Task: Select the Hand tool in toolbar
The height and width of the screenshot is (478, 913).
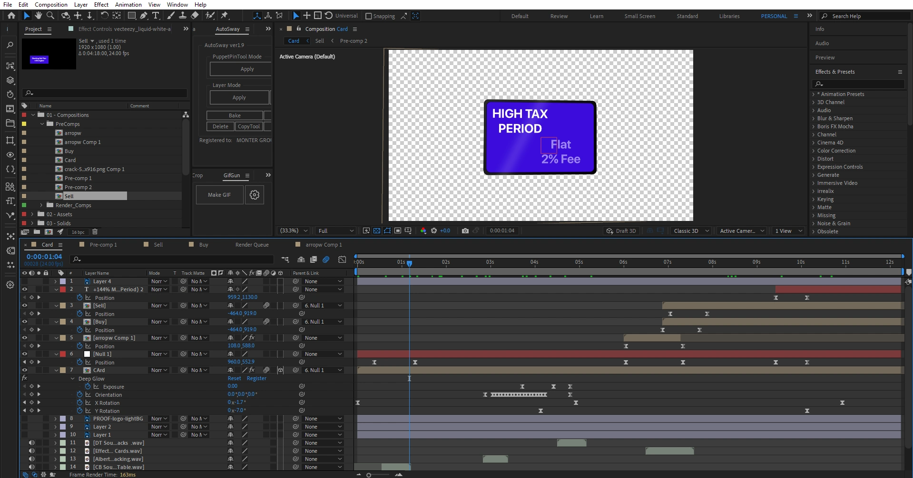Action: (x=39, y=16)
